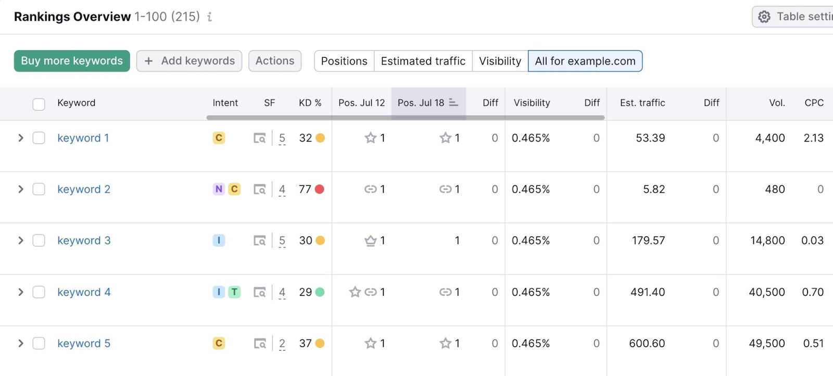The width and height of the screenshot is (833, 376).
Task: Click the Transactional intent badge for keyword 4
Action: [x=234, y=292]
